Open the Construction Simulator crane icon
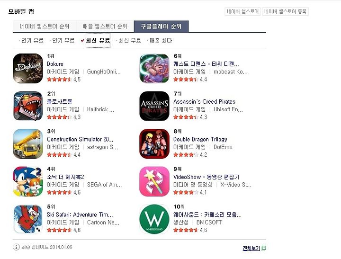The image size is (341, 259). (28, 144)
